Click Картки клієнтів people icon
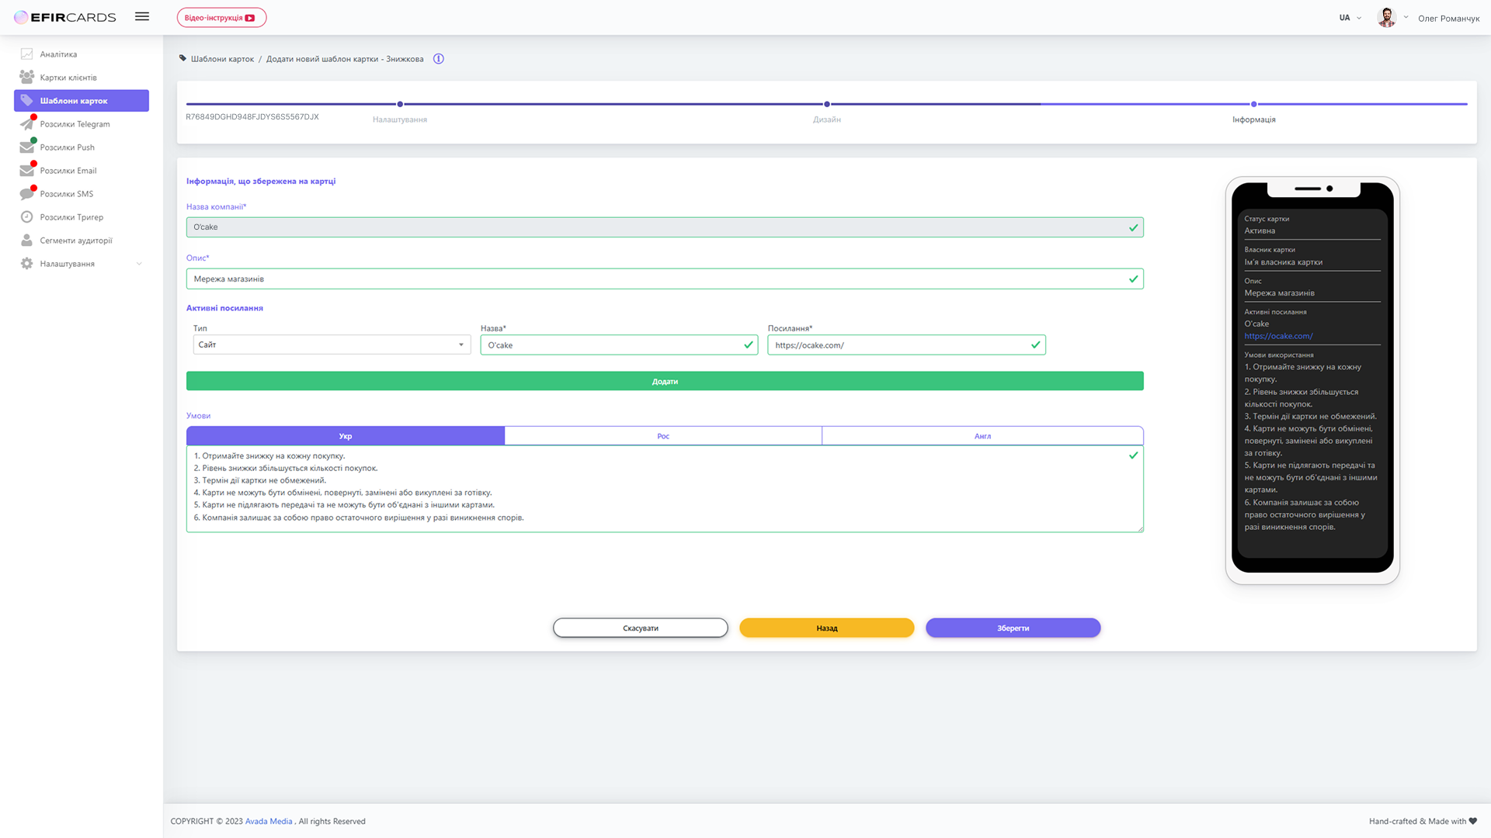The height and width of the screenshot is (838, 1491). [26, 78]
